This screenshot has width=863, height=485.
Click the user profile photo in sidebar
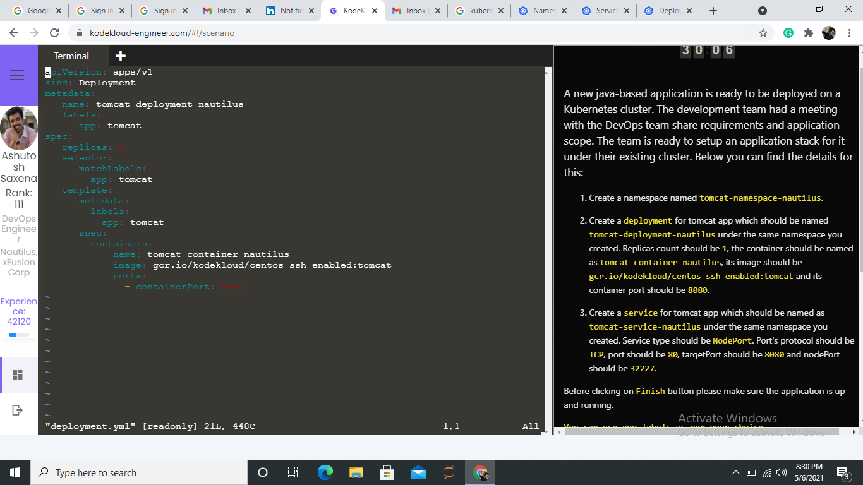click(x=19, y=128)
